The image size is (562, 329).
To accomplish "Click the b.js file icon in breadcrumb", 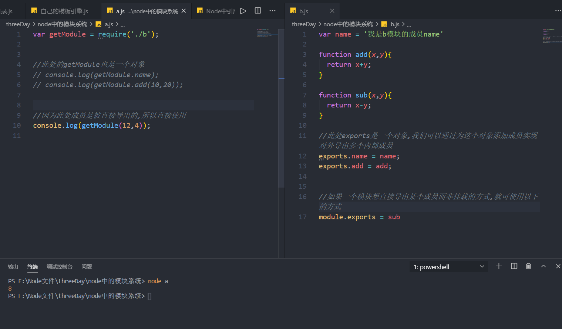I will 384,24.
